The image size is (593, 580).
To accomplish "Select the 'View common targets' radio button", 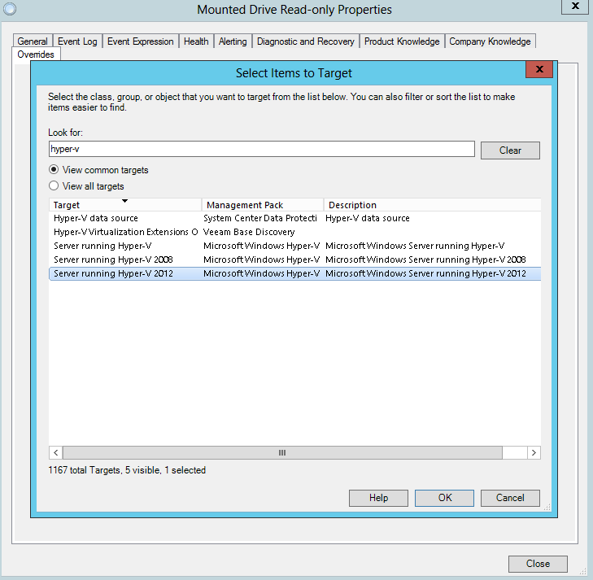I will (54, 170).
